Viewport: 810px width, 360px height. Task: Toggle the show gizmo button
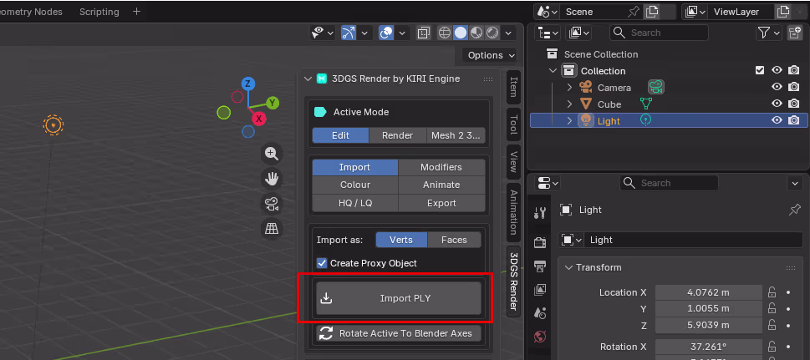pyautogui.click(x=349, y=33)
